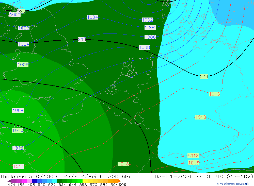
Task: Click the '1002' label just below the 1000 label
Action: click(x=24, y=28)
